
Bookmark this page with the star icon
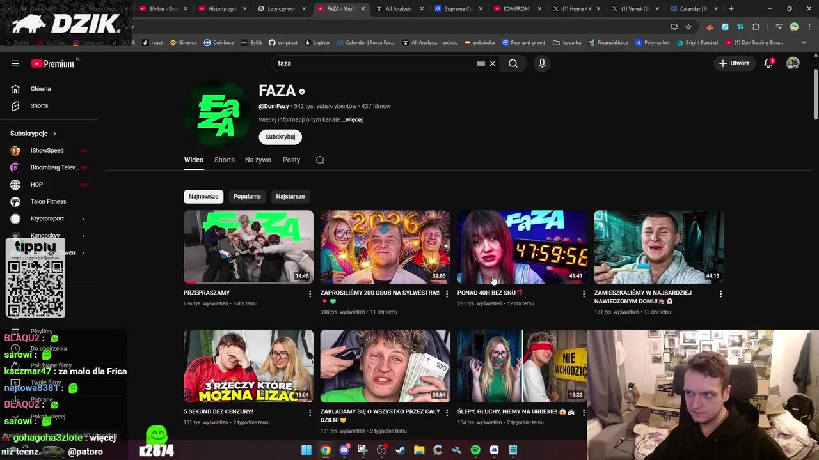[x=688, y=27]
